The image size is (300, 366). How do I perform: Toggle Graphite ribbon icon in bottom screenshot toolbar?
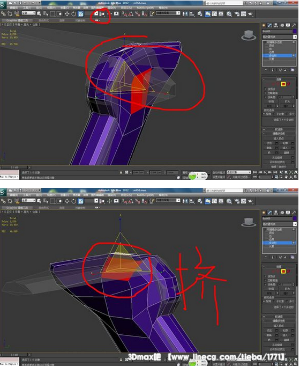click(207, 201)
